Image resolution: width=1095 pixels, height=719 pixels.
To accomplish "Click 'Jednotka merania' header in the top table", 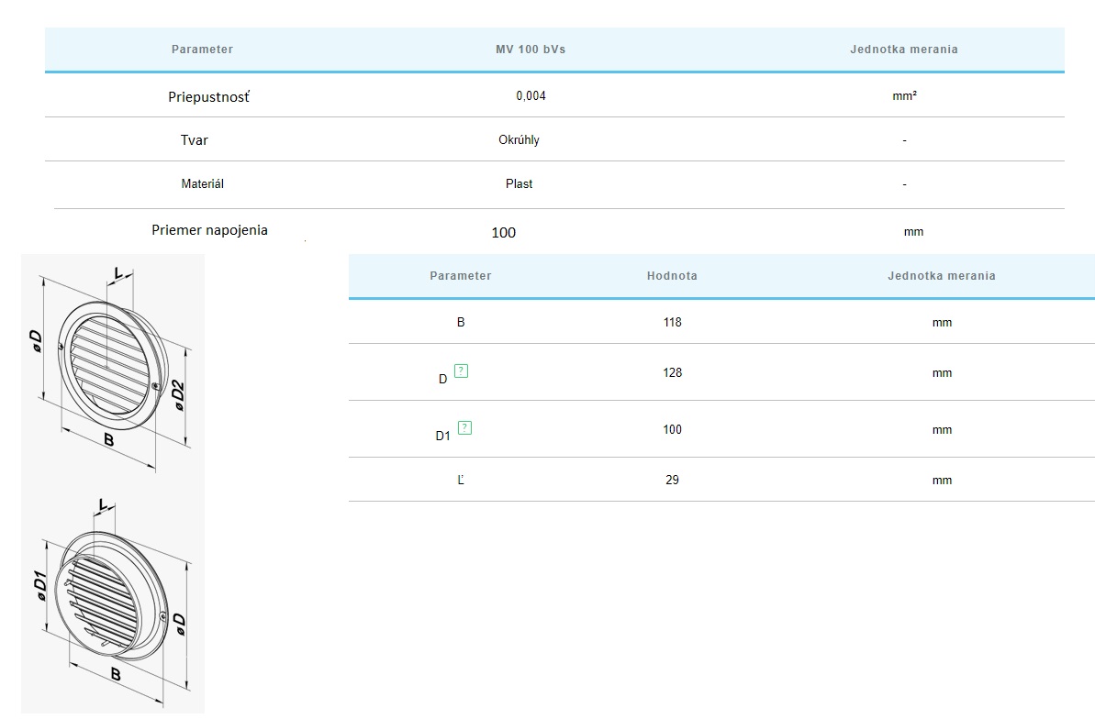I will tap(903, 50).
